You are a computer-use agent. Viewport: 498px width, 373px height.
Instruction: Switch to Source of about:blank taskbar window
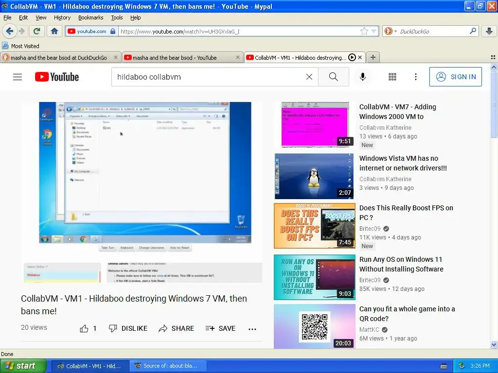[x=168, y=366]
